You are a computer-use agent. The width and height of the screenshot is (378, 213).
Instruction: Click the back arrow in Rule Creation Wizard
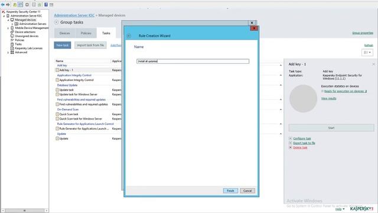[x=129, y=36]
